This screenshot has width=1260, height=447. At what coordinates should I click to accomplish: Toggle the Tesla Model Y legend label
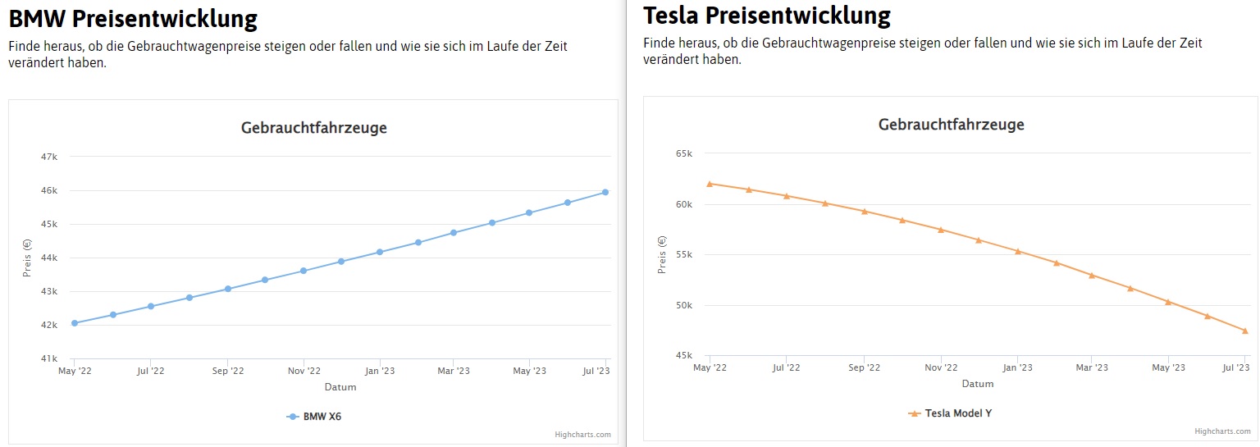(958, 413)
